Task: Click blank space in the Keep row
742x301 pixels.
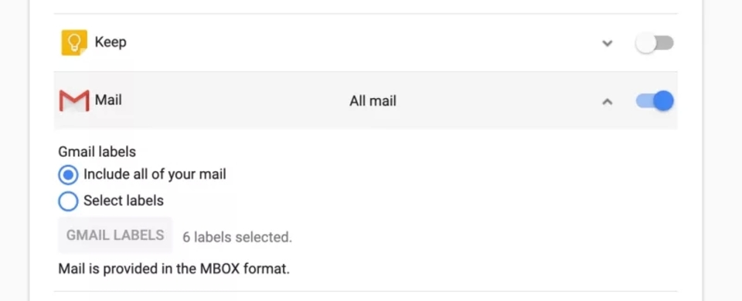Action: (359, 43)
